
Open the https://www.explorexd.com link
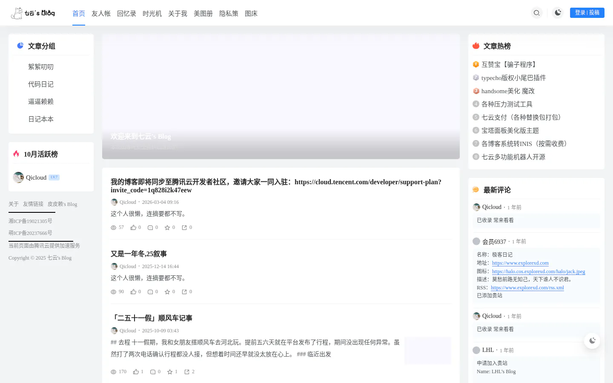(x=520, y=263)
